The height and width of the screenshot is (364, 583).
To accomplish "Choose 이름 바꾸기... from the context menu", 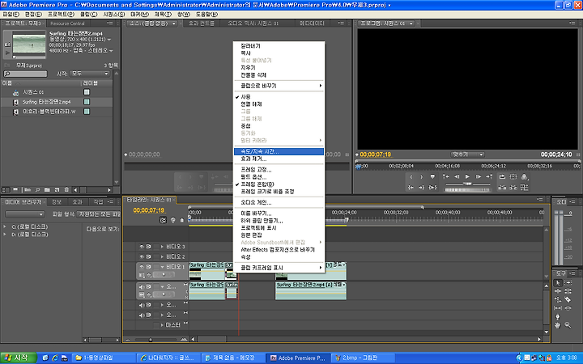I will 279,214.
